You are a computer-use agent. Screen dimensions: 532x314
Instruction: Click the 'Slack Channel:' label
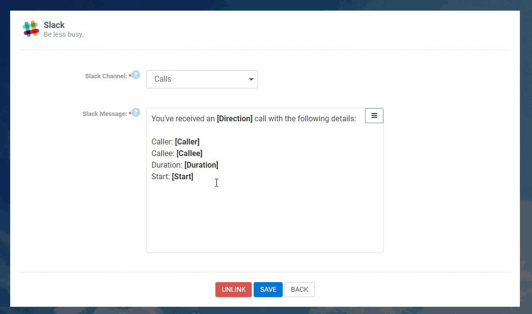pos(106,76)
